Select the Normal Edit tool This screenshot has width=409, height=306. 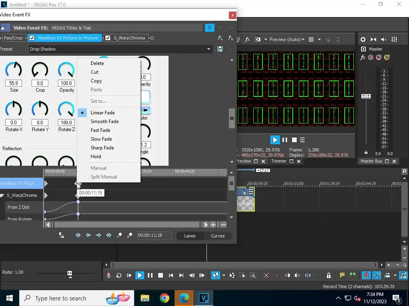point(215,275)
